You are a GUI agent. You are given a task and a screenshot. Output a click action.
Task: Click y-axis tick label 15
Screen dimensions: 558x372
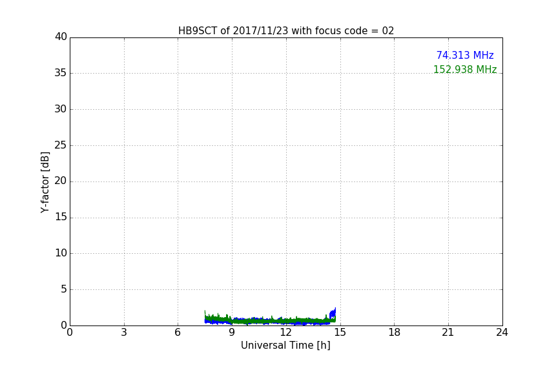(61, 217)
